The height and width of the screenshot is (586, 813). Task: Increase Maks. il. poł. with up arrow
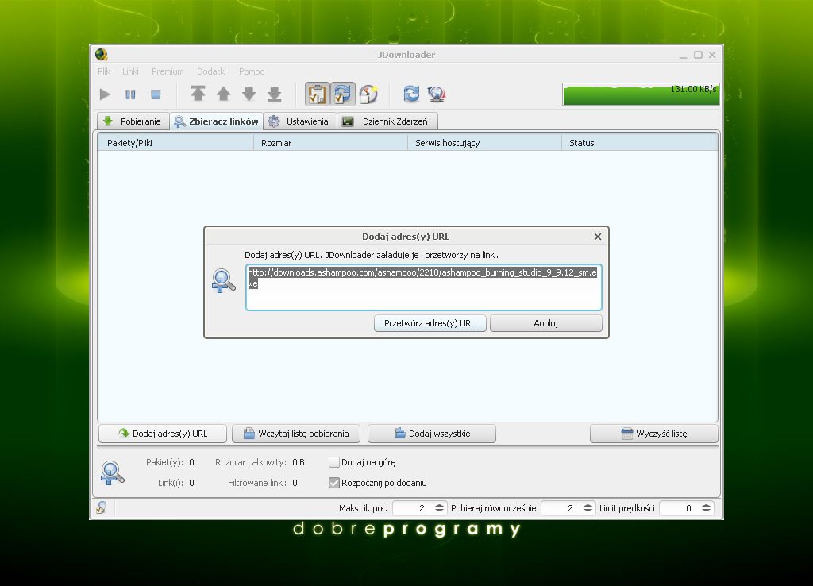click(439, 505)
